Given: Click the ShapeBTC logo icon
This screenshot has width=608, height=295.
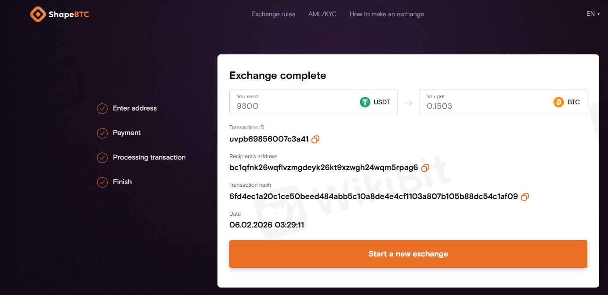Looking at the screenshot, I should pyautogui.click(x=38, y=14).
